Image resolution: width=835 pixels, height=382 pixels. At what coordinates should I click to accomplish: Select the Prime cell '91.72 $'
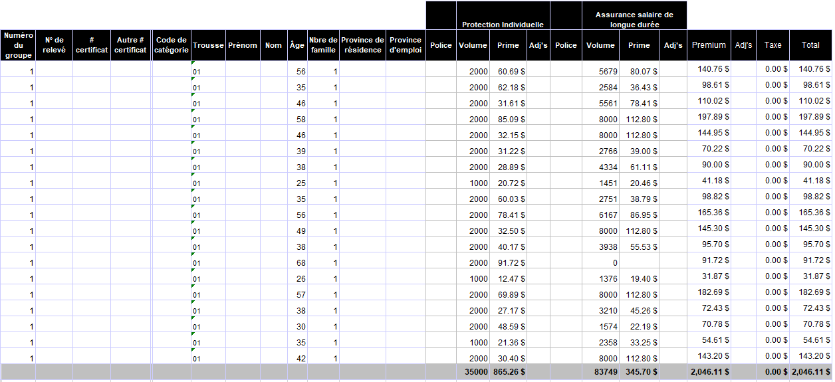(509, 260)
